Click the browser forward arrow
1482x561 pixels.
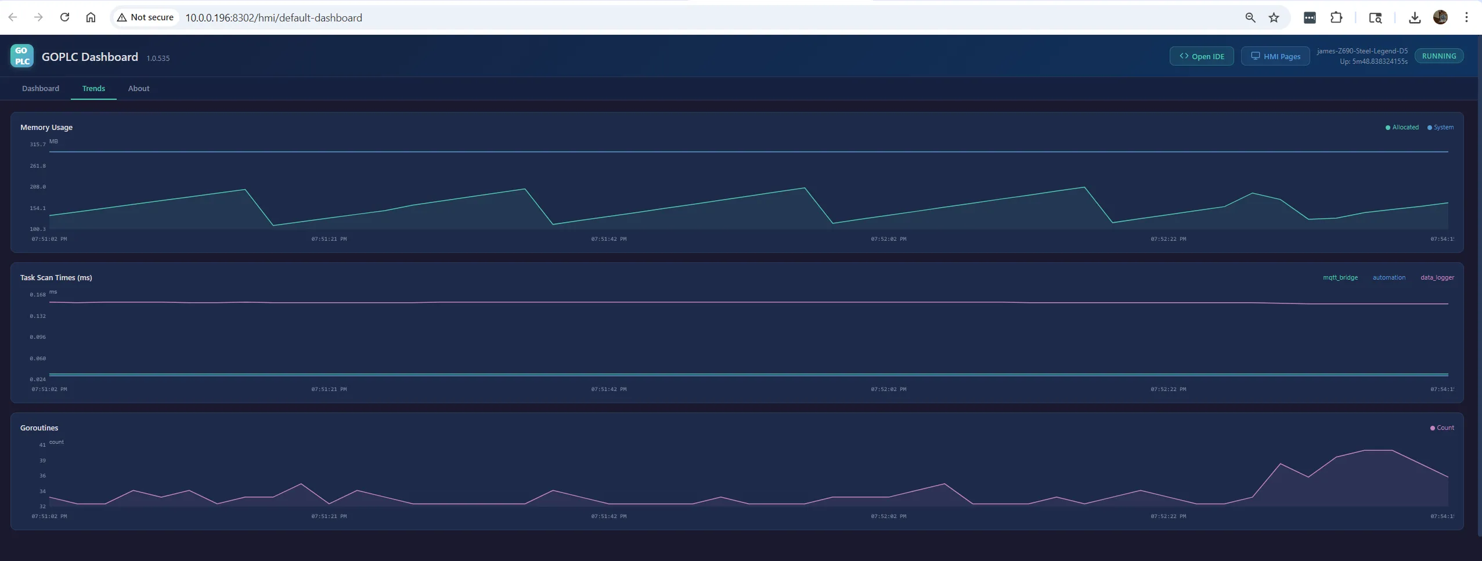coord(38,17)
